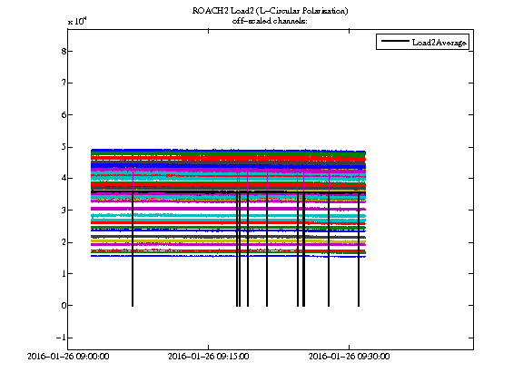
Task: Click the y-axis tick label 3
Action: pos(64,210)
